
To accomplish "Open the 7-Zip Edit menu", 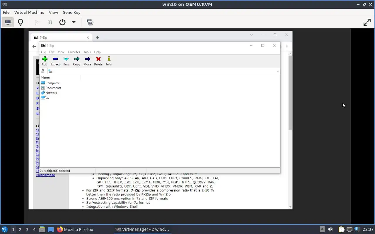I will pos(52,52).
